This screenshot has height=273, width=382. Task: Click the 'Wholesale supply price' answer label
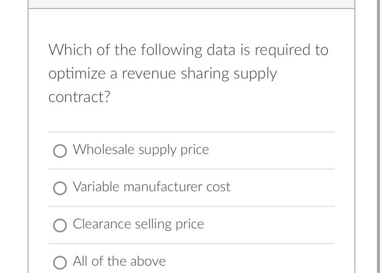click(x=141, y=150)
